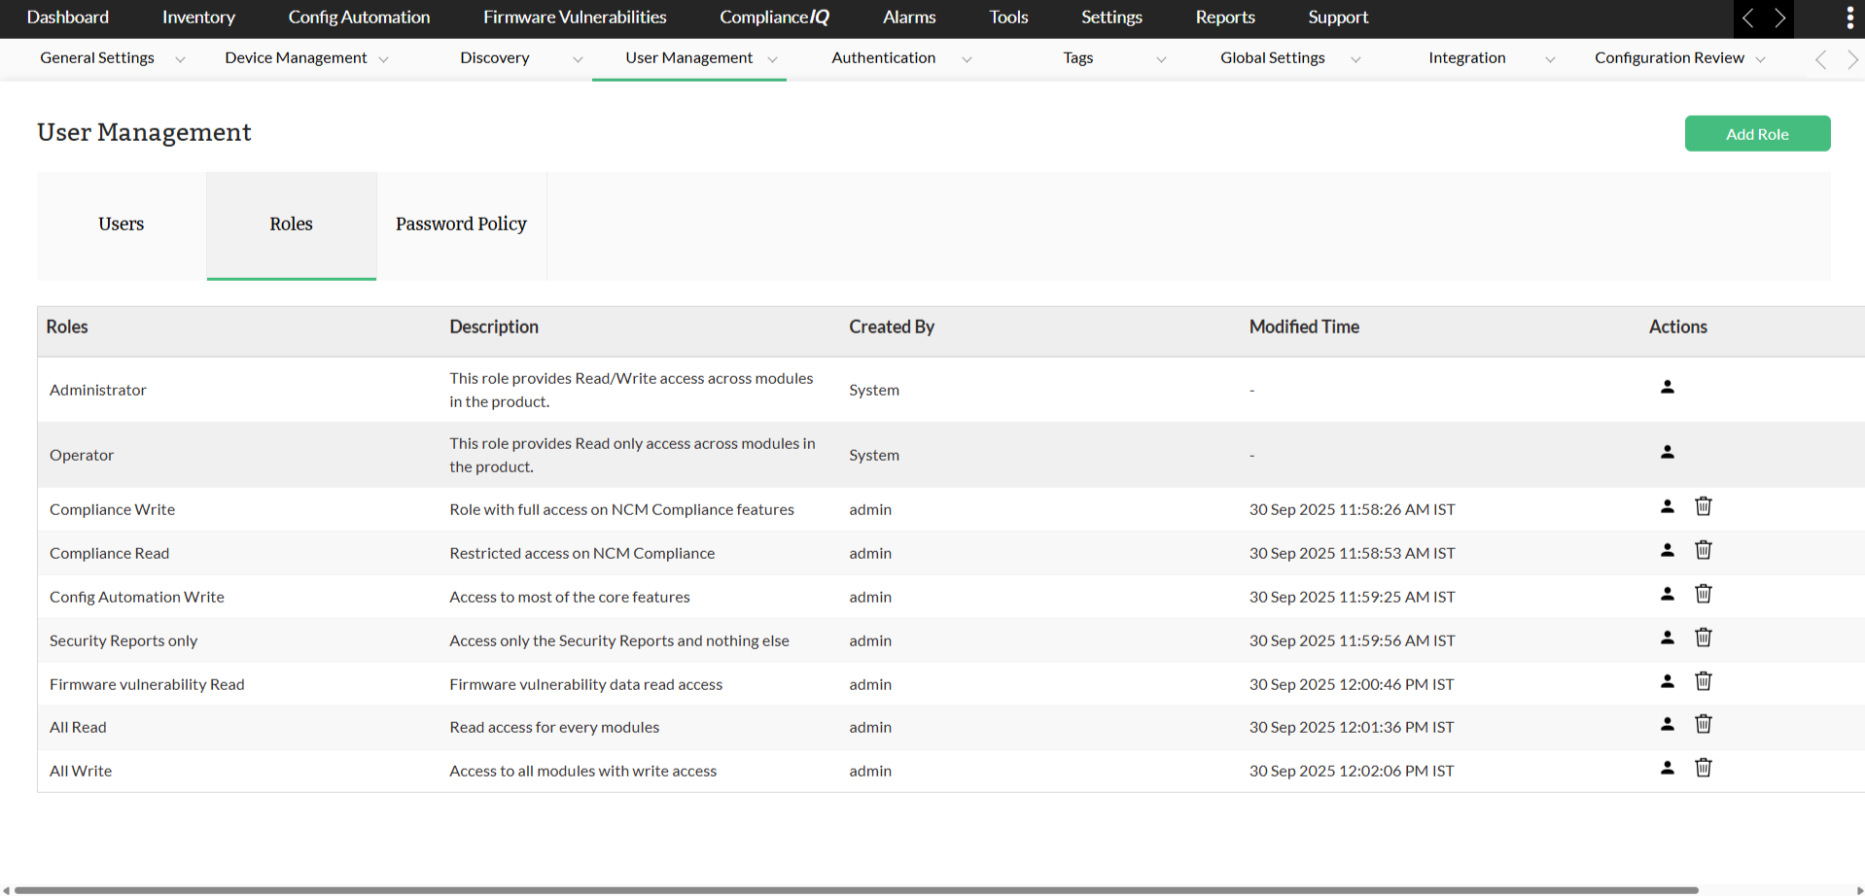Image resolution: width=1865 pixels, height=896 pixels.
Task: Go to previous top navigation arrow
Action: (1748, 17)
